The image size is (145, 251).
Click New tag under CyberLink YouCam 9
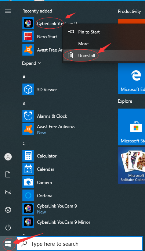click(41, 212)
